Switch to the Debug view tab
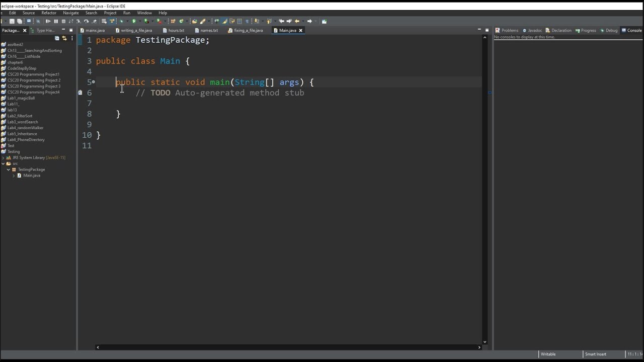 pyautogui.click(x=609, y=31)
